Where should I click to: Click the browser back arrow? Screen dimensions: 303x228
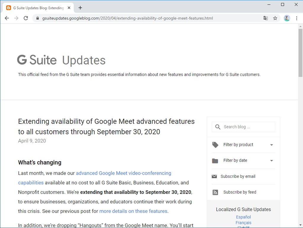click(7, 18)
